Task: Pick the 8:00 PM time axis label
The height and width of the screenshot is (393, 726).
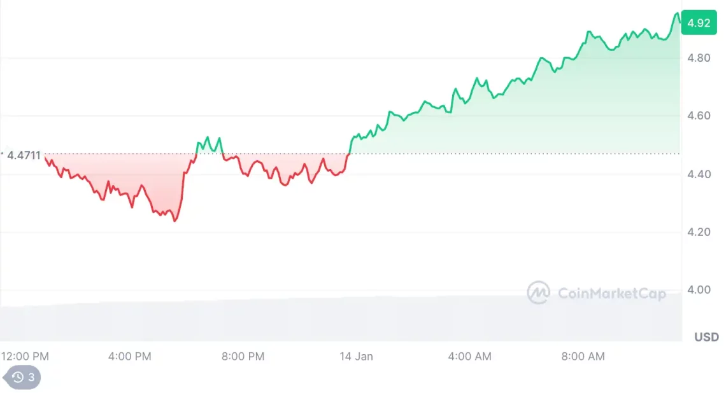Action: (x=243, y=356)
